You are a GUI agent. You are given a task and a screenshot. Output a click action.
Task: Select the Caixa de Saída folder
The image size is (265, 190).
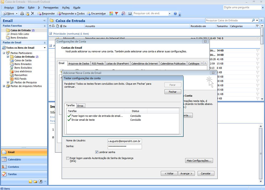[x=23, y=60]
